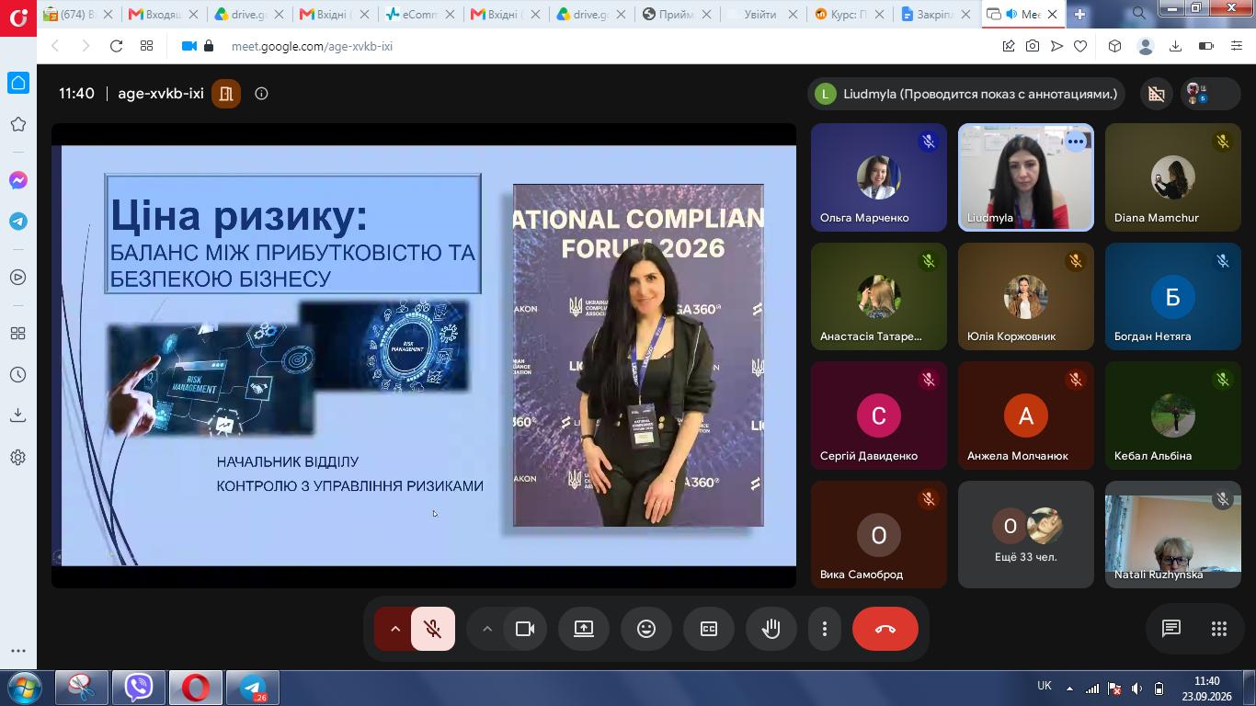
Task: Open options dots on Liudmyla's tile
Action: (1075, 142)
